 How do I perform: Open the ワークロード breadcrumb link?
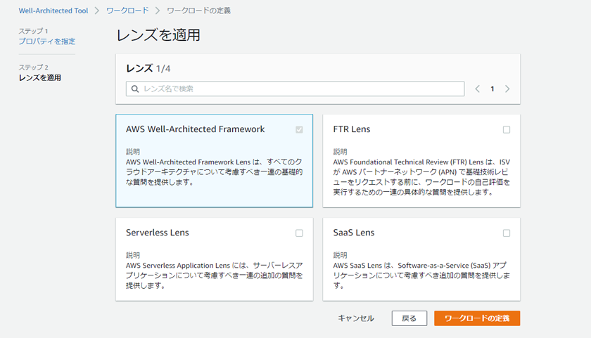(127, 11)
